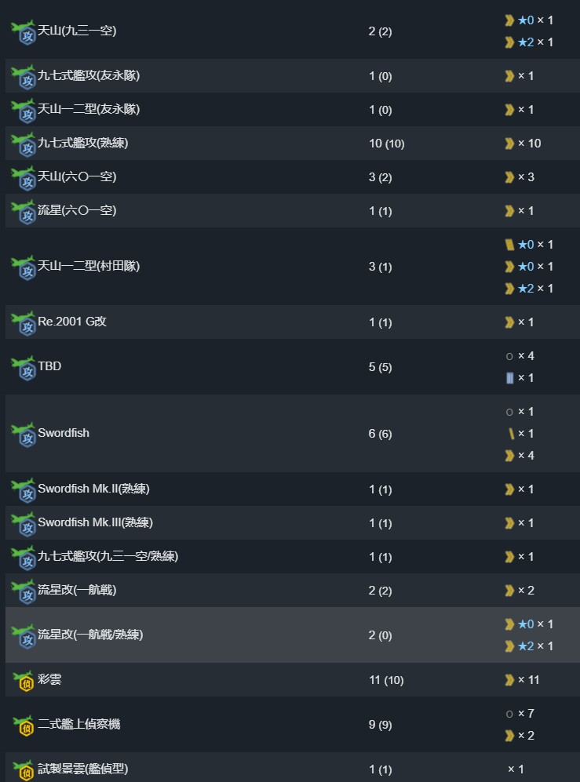The height and width of the screenshot is (782, 580).
Task: Click the icon beside 試製景雲(艦偵型)
Action: tap(24, 770)
